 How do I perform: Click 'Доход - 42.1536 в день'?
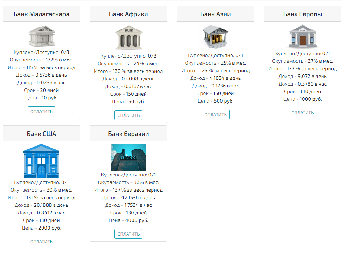[x=128, y=198]
